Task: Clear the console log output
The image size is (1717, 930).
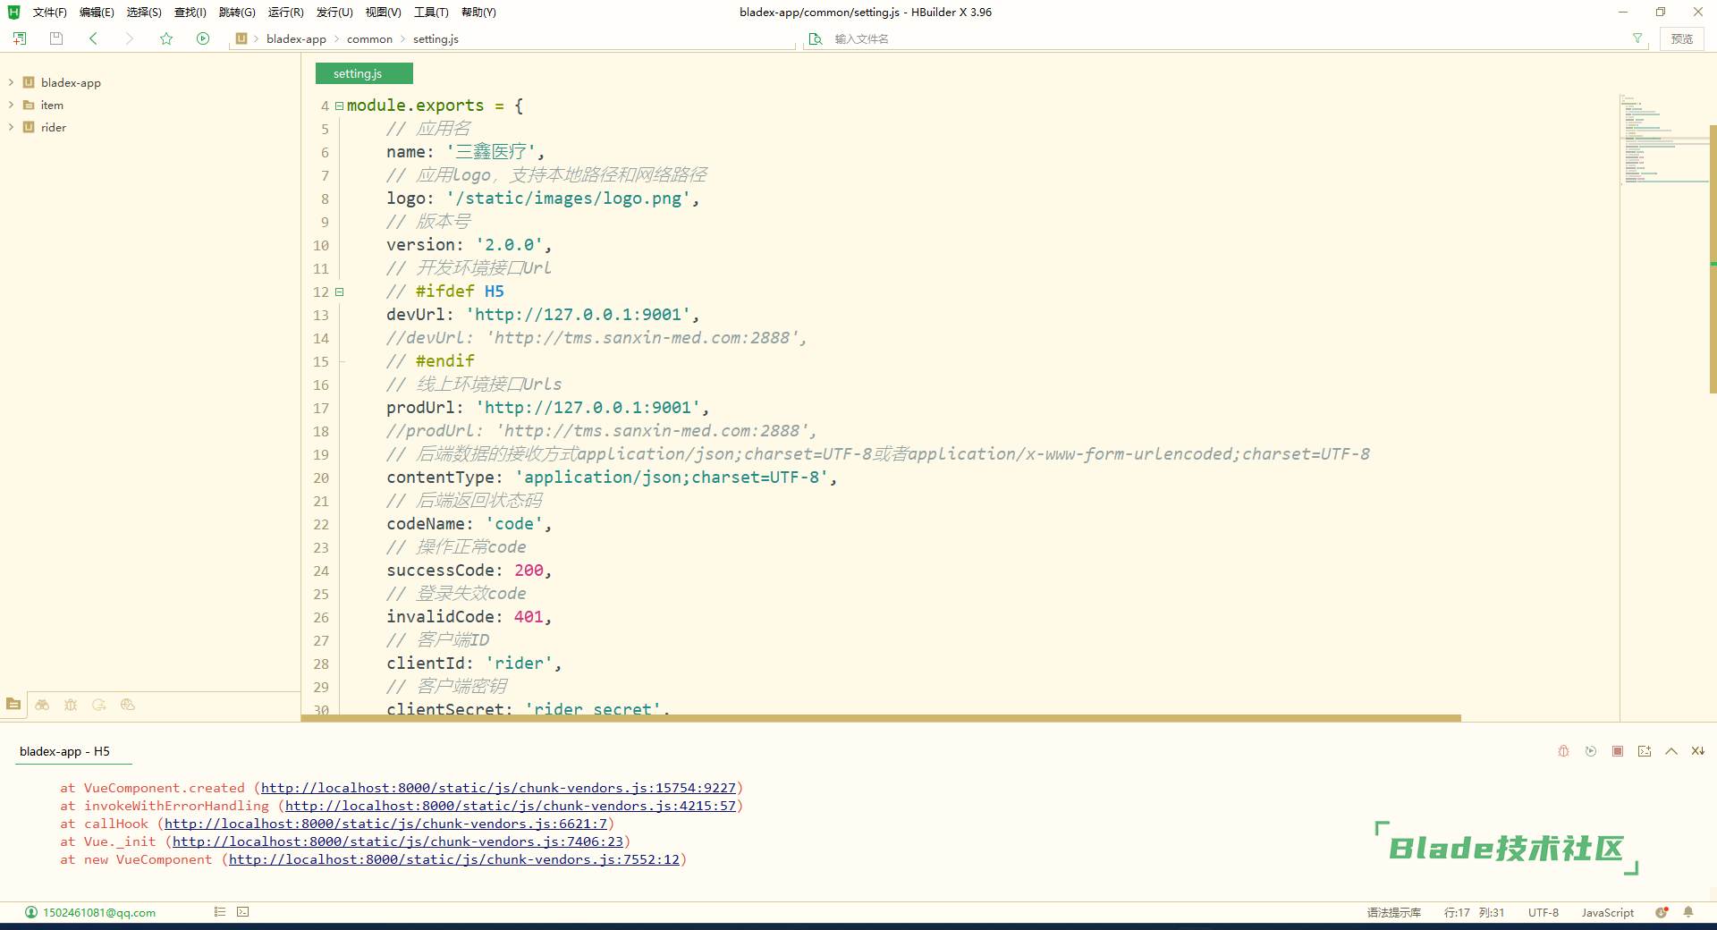Action: click(x=1697, y=751)
